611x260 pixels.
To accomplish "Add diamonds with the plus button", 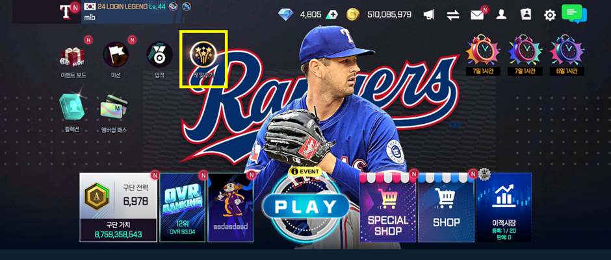I will [x=331, y=15].
